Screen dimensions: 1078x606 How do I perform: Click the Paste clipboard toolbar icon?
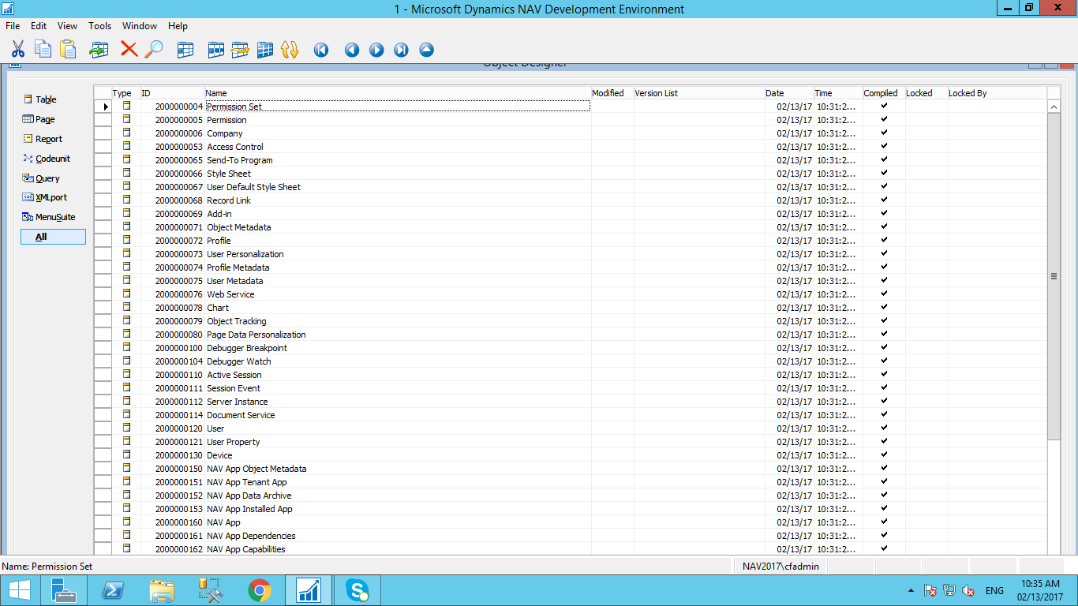pyautogui.click(x=68, y=50)
